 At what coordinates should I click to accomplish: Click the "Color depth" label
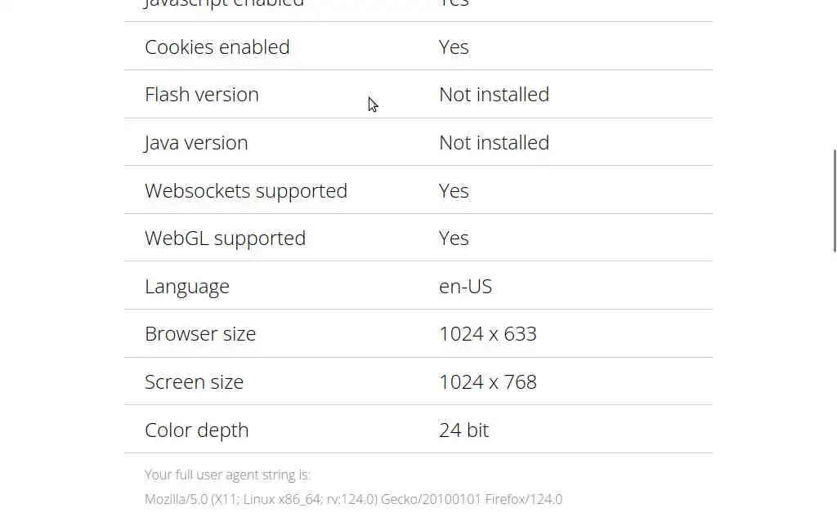click(196, 430)
